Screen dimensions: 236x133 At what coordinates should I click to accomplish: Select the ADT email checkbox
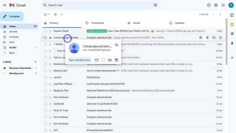point(45,130)
